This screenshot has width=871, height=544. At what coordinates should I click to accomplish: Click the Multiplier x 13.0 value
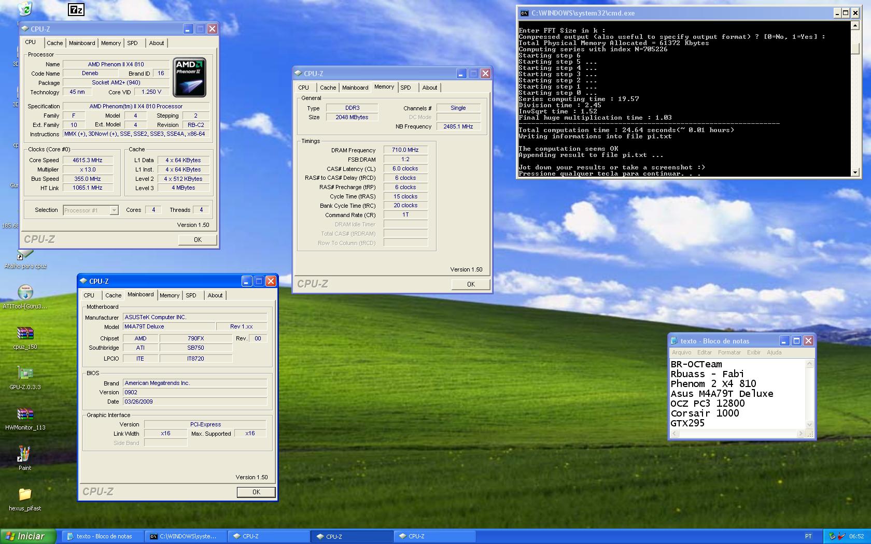[88, 169]
